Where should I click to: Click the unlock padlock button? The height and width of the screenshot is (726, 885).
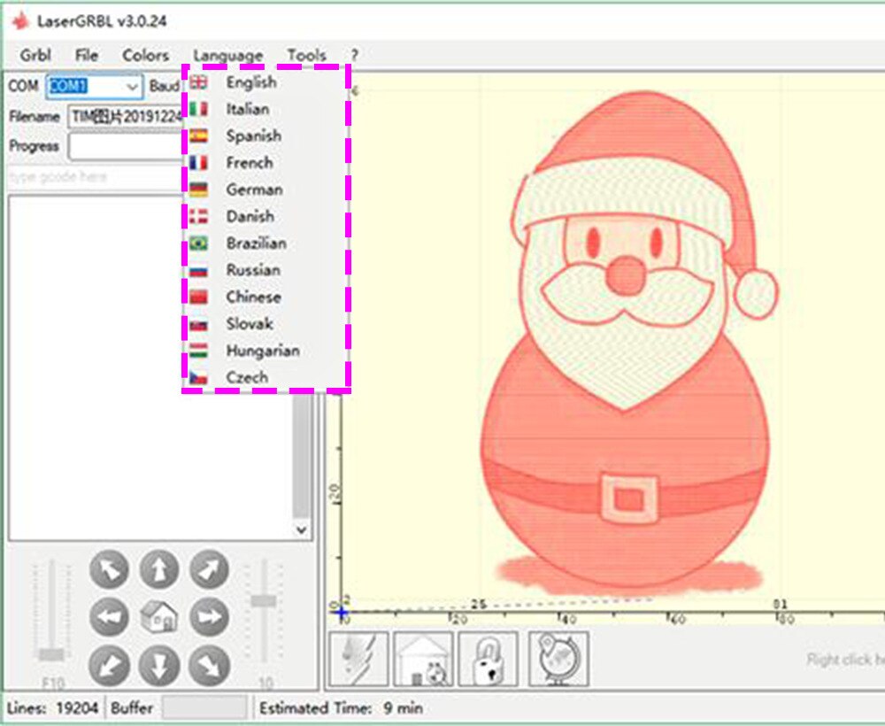[x=489, y=659]
